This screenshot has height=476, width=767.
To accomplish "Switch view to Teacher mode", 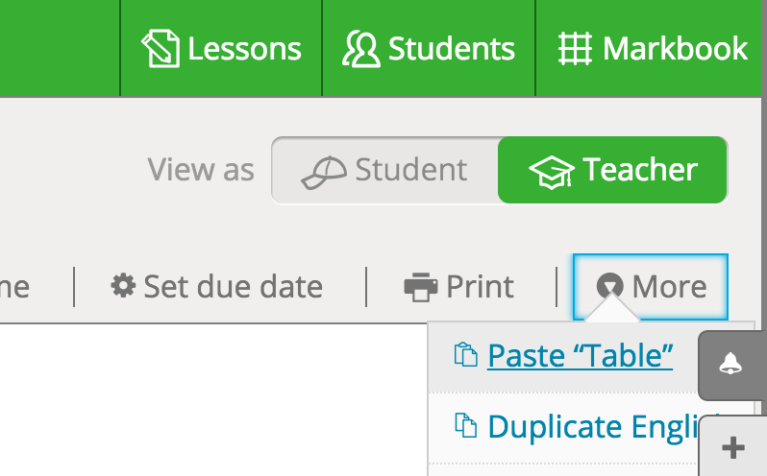I will coord(612,170).
